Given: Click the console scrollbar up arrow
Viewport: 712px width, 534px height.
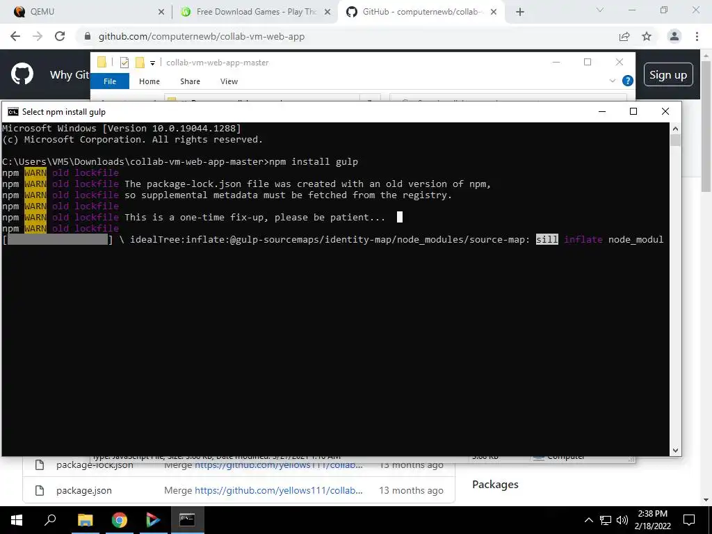Looking at the screenshot, I should point(675,129).
